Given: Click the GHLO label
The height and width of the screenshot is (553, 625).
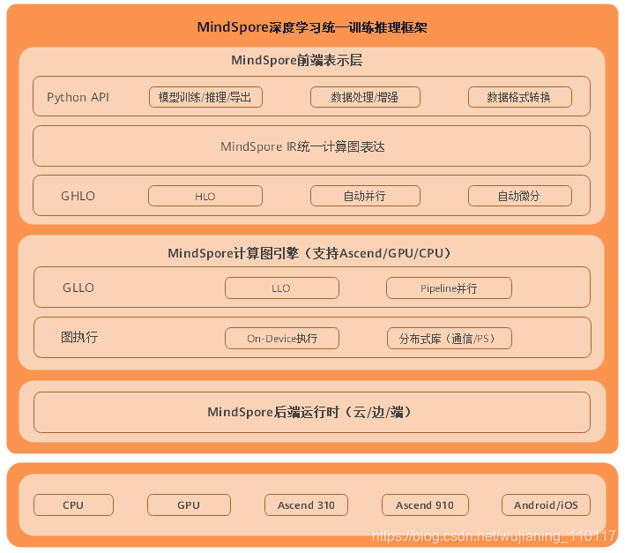Looking at the screenshot, I should pos(78,196).
